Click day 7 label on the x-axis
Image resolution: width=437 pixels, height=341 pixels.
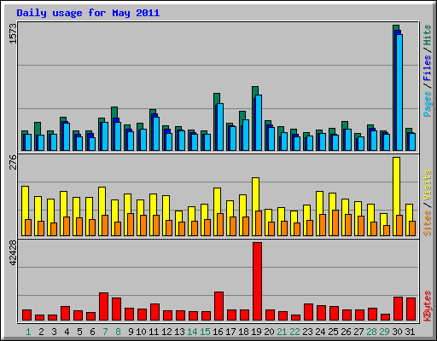(x=105, y=332)
